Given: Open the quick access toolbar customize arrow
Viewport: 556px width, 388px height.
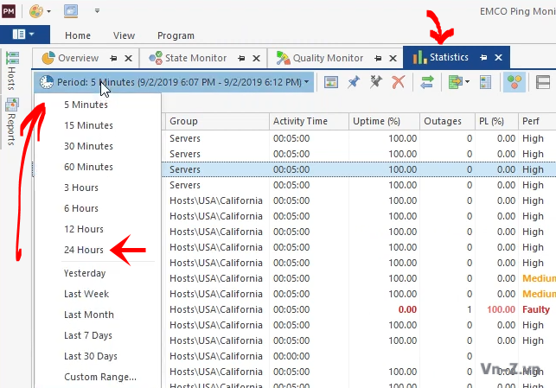Looking at the screenshot, I should click(97, 11).
